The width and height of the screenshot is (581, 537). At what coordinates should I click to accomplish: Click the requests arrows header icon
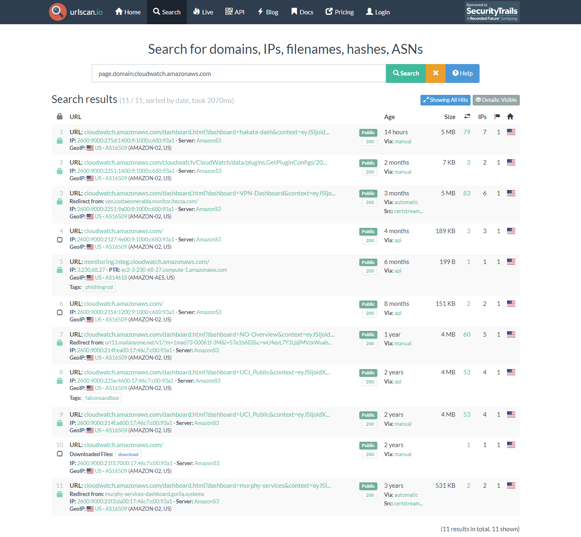pyautogui.click(x=467, y=117)
